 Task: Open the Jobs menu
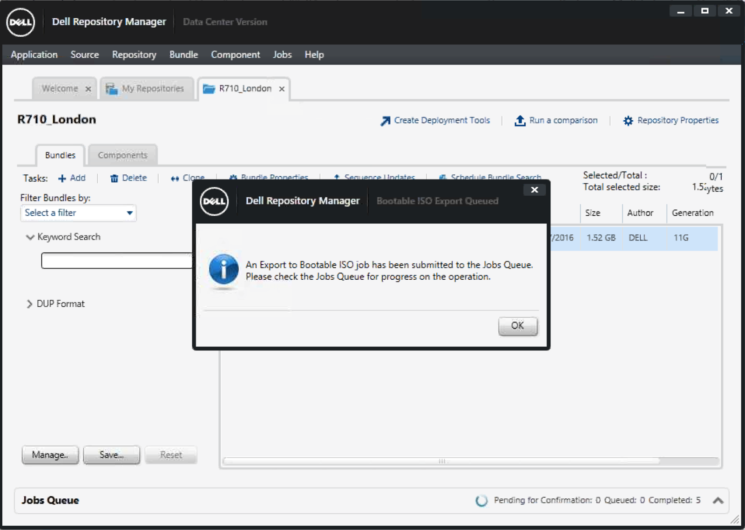[x=282, y=55]
